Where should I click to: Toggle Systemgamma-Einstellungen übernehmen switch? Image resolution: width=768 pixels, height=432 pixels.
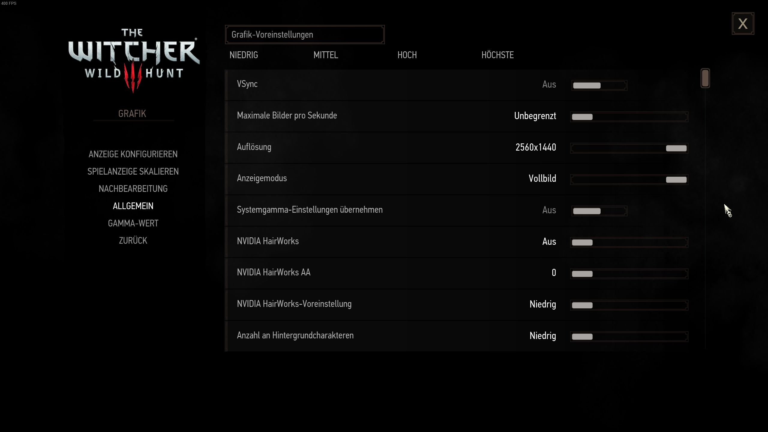tap(599, 211)
